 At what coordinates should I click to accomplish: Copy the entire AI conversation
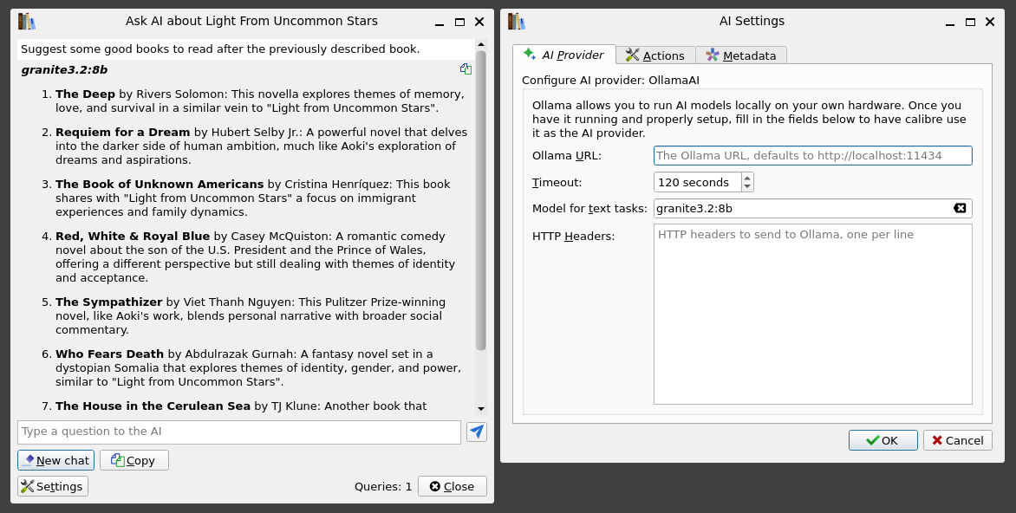pos(134,460)
